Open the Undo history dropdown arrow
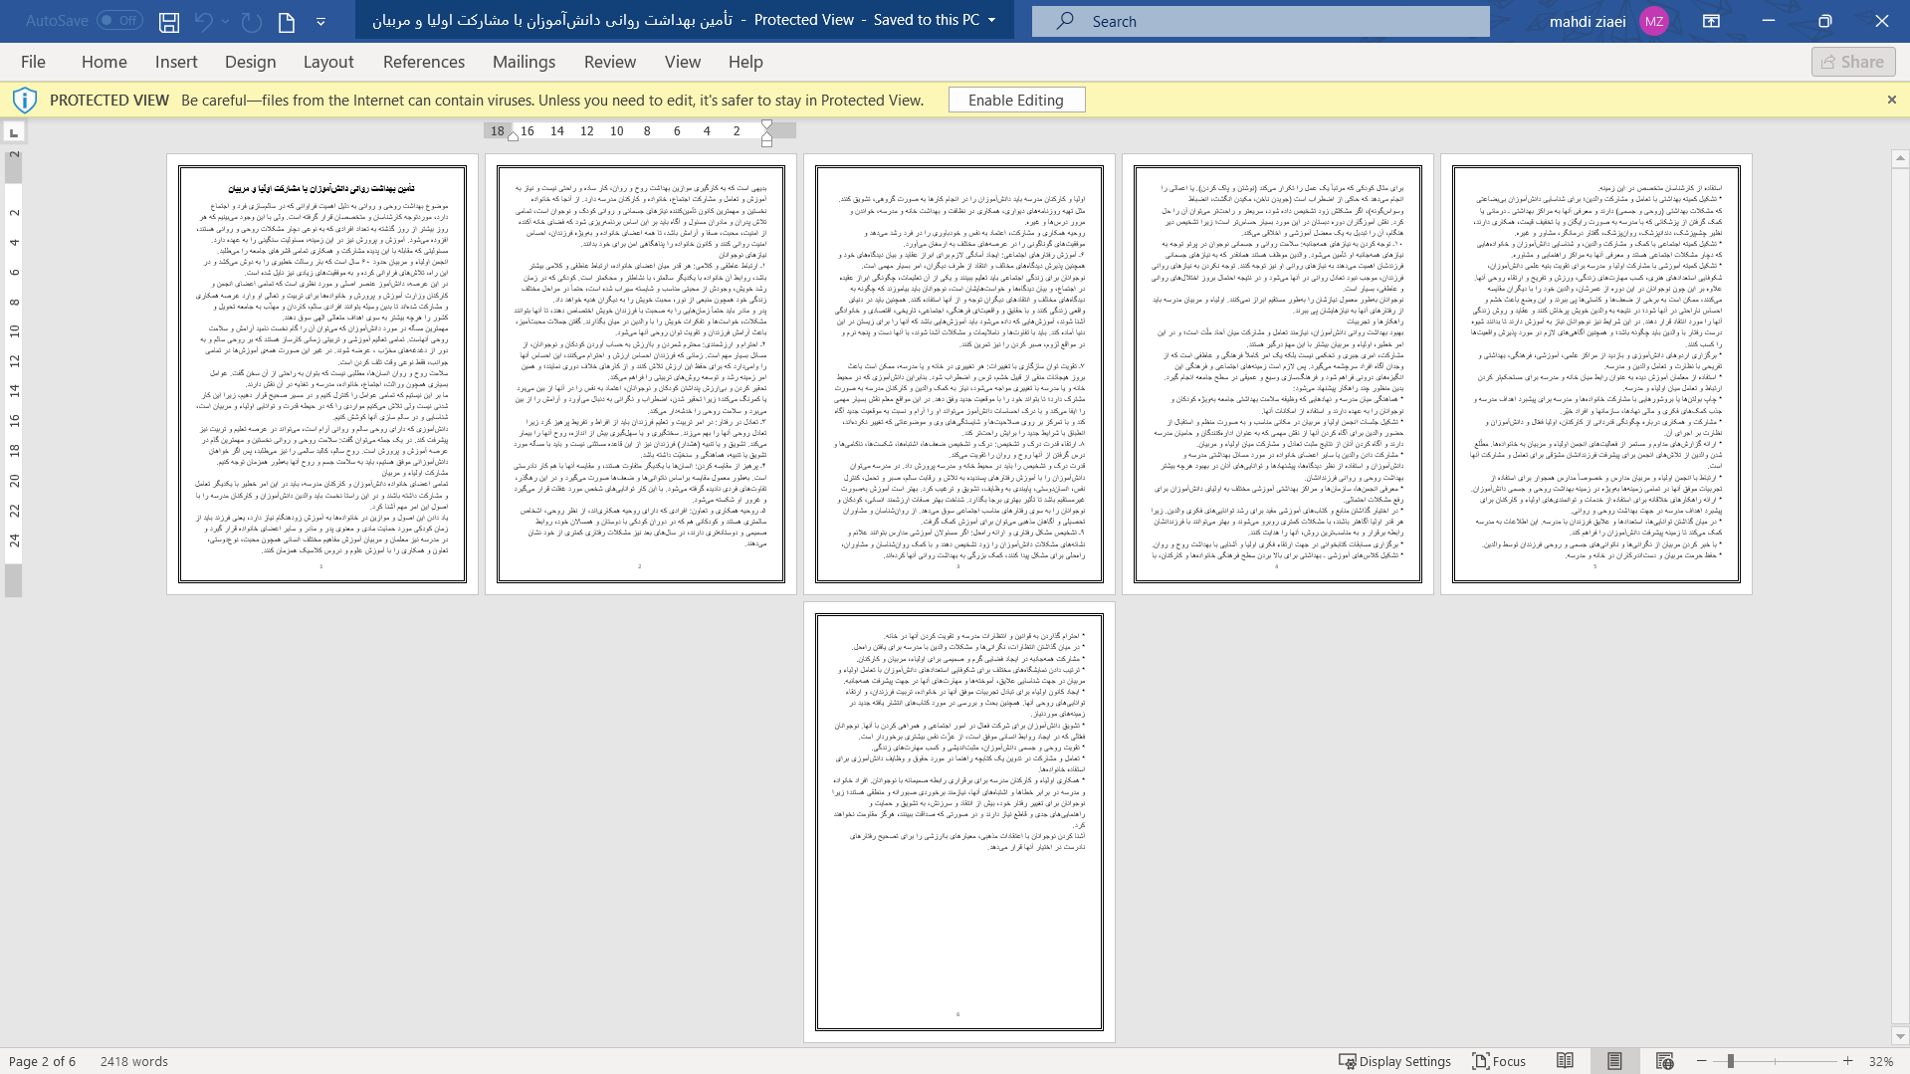The image size is (1910, 1074). click(226, 21)
